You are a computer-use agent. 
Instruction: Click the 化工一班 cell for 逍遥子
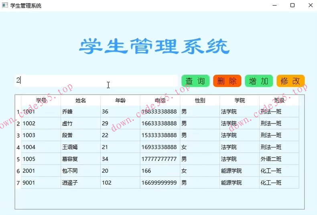pyautogui.click(x=279, y=183)
